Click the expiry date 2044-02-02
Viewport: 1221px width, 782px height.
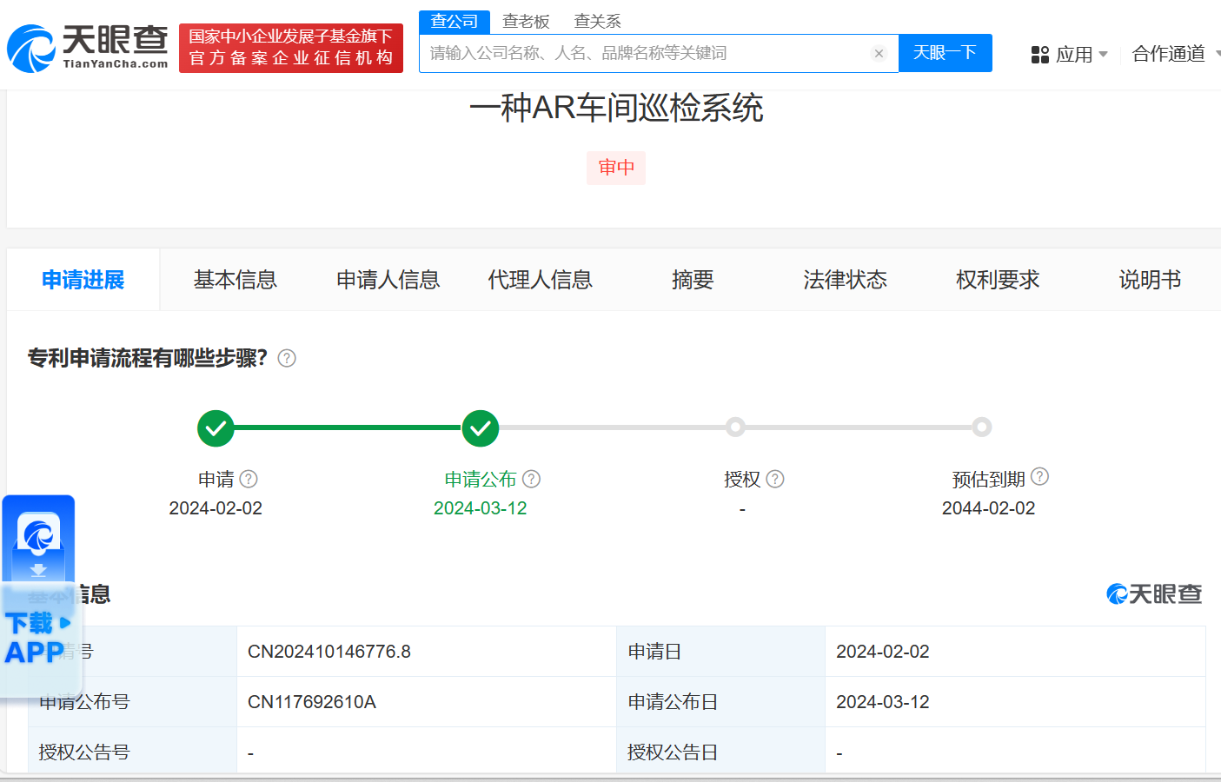[x=989, y=508]
